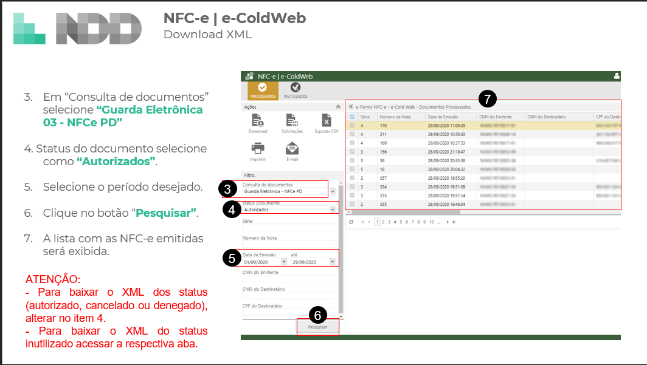647x365 pixels.
Task: Toggle checkbox for nota 357 row
Action: tap(352, 178)
